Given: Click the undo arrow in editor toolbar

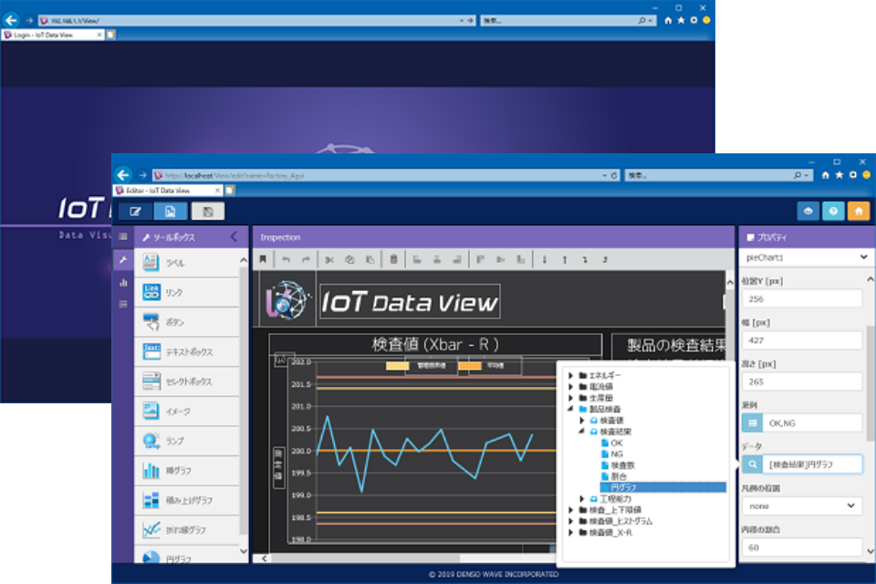Looking at the screenshot, I should (x=286, y=260).
